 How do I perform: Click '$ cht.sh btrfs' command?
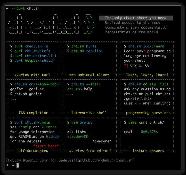pos(82,46)
